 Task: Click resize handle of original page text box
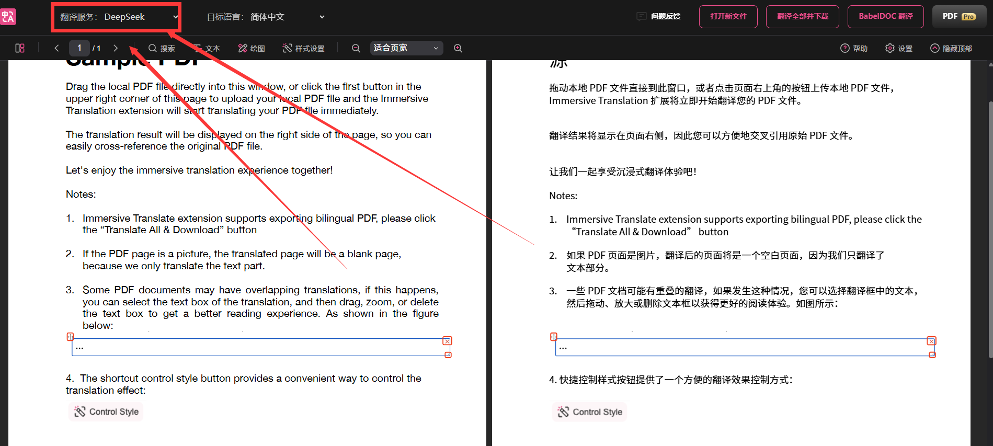[x=448, y=355]
